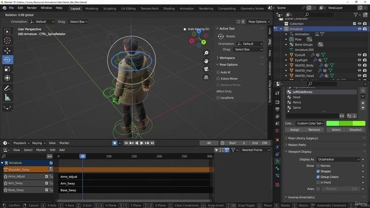Play animation in reverse
This screenshot has width=370, height=208.
136,143
